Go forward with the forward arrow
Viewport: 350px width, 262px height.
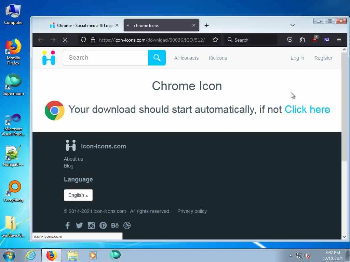coord(53,40)
